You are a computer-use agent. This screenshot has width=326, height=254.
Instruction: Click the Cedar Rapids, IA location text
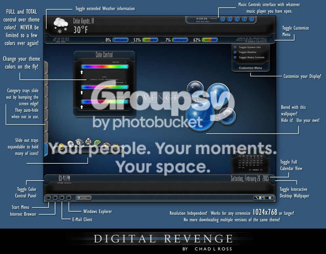click(83, 21)
